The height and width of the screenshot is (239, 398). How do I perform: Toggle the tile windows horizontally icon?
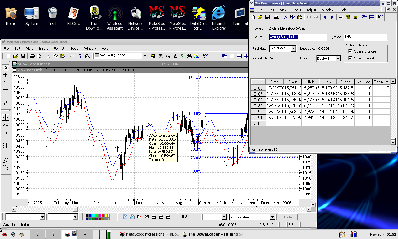pyautogui.click(x=239, y=56)
